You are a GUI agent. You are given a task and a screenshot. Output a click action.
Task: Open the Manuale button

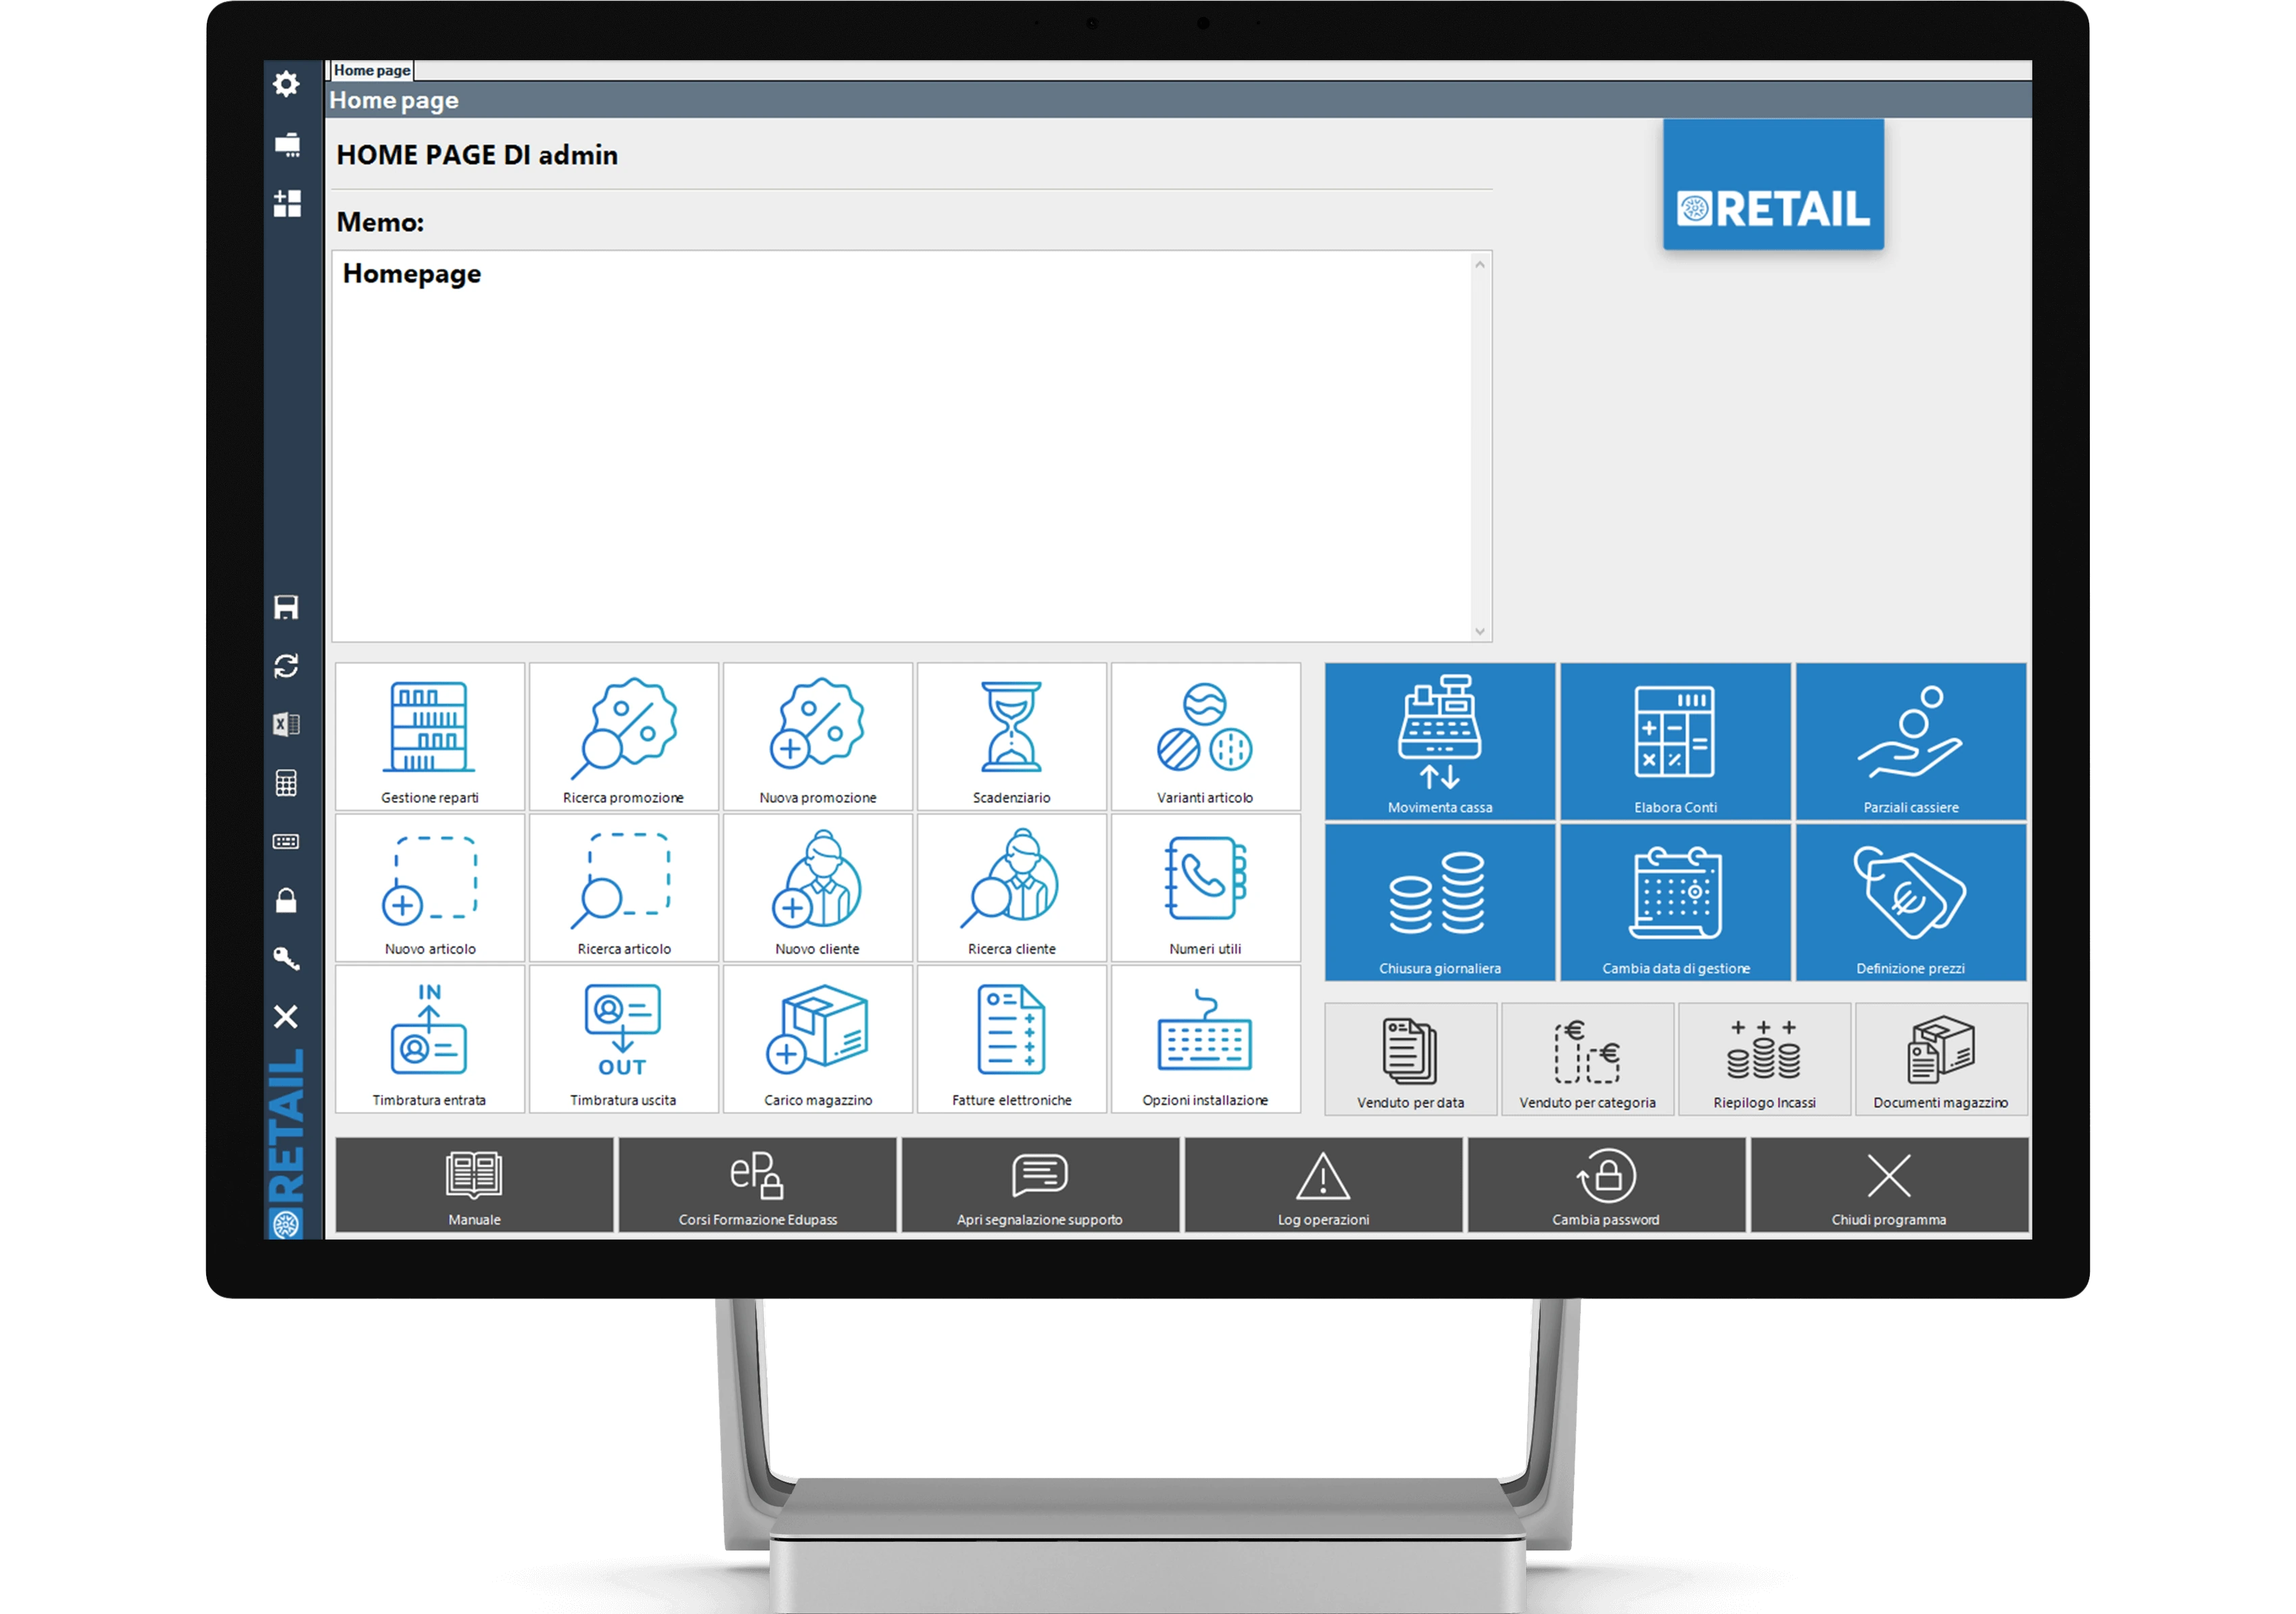[474, 1185]
